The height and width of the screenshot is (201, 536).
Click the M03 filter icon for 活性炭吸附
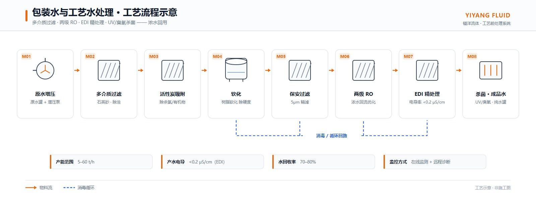173,70
